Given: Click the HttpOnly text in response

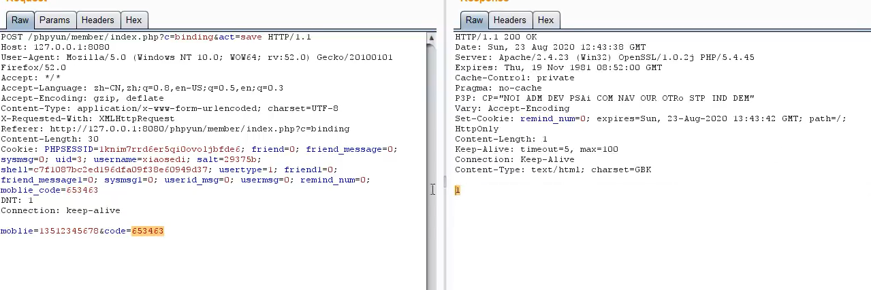Looking at the screenshot, I should point(477,129).
